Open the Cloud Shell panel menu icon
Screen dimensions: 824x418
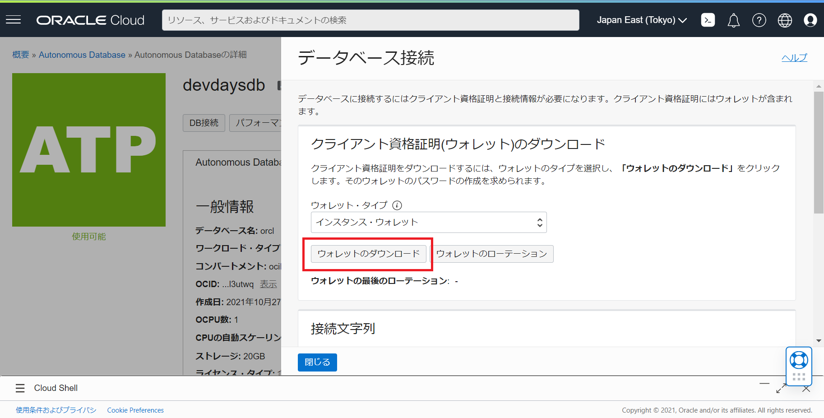[x=20, y=388]
